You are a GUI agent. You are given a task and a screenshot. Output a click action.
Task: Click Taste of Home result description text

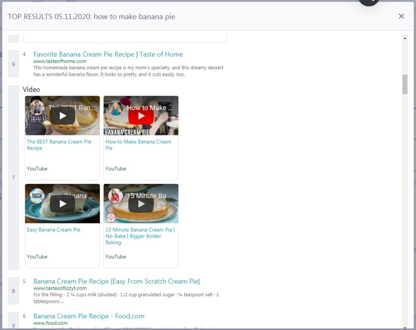(128, 71)
